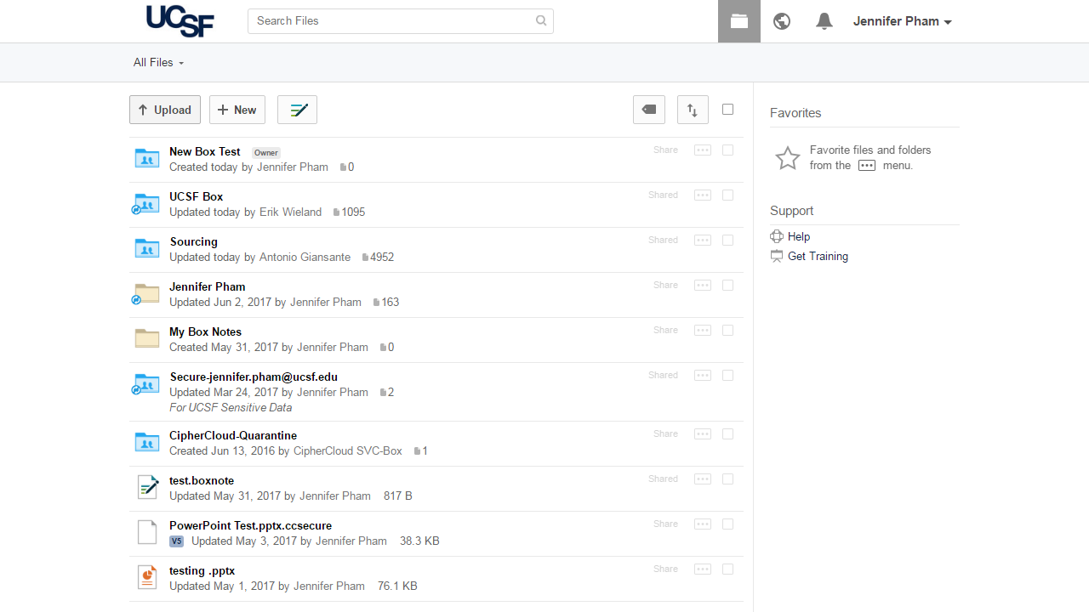Click the CipherCloud-Quarantine folder icon
This screenshot has width=1089, height=612.
[147, 443]
